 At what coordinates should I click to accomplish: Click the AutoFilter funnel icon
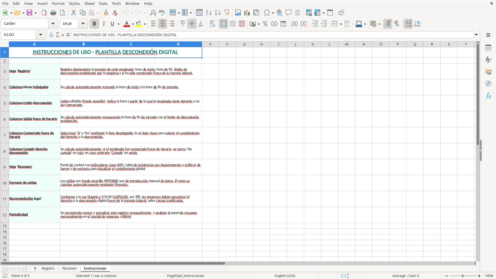click(x=227, y=13)
